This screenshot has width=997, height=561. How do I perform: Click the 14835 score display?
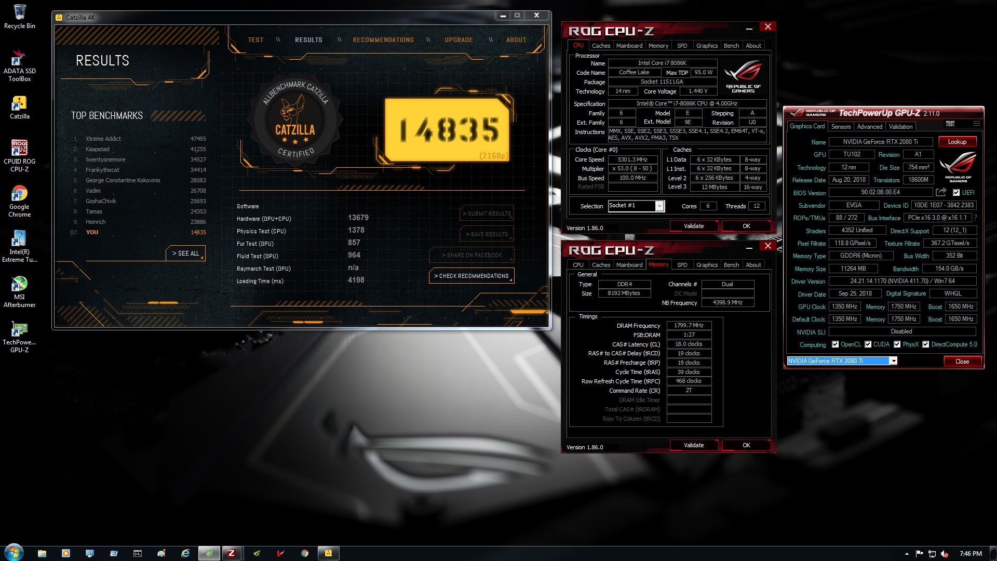[448, 130]
